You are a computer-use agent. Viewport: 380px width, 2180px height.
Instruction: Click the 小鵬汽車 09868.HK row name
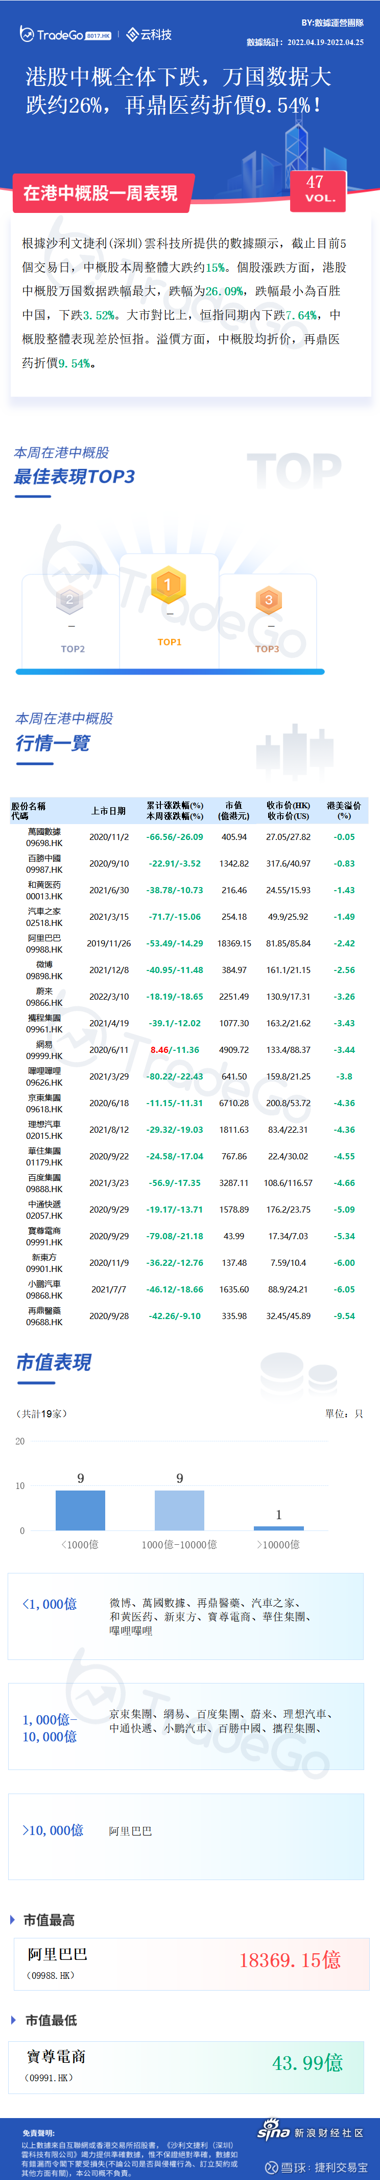[44, 1289]
